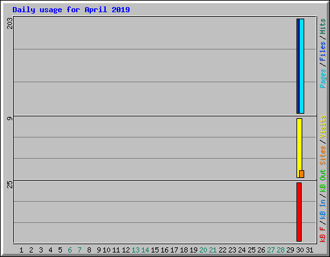Click green day 20 on the x-axis
Viewport: 330px width, 257px height.
(203, 250)
